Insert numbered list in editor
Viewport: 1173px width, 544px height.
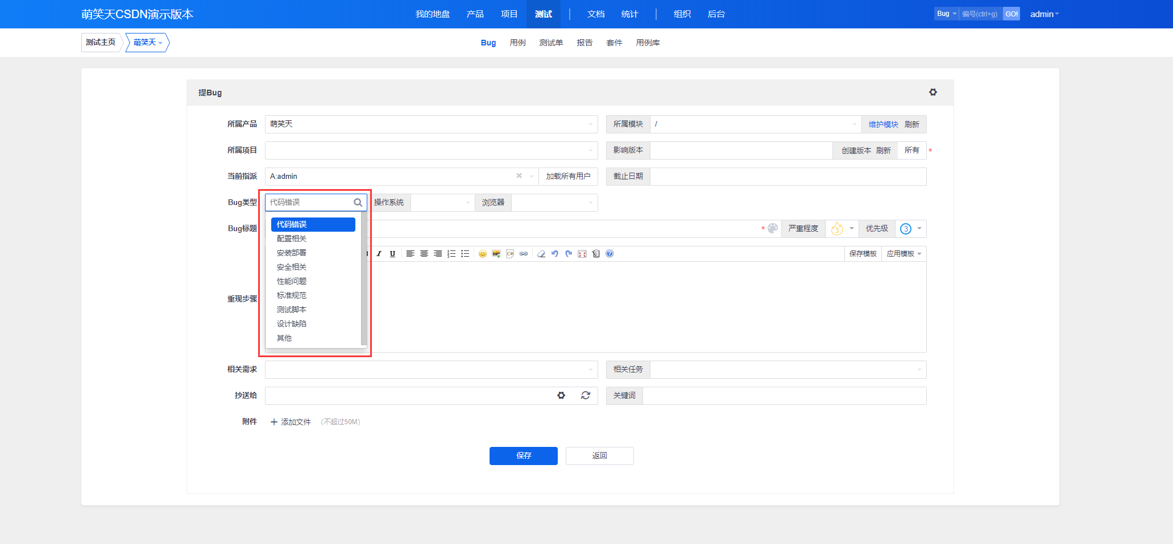point(451,254)
